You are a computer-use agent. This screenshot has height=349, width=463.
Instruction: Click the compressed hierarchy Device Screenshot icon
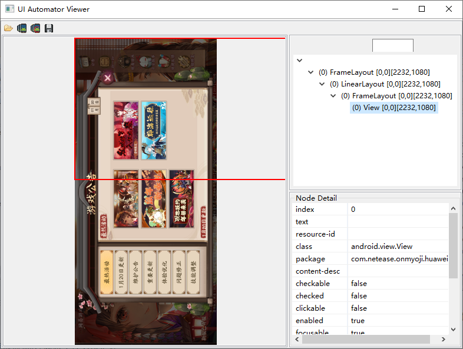35,28
